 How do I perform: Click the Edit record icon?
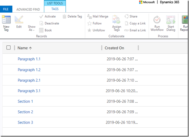pos(19,20)
